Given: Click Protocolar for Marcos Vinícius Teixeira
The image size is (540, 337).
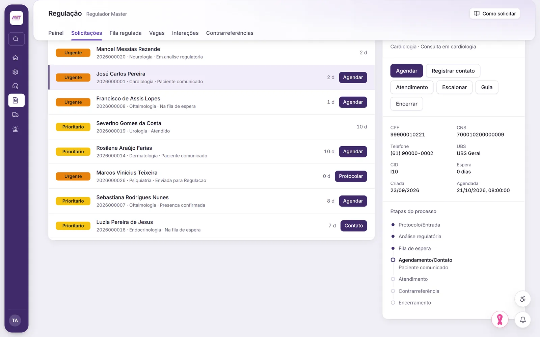Looking at the screenshot, I should pyautogui.click(x=351, y=176).
